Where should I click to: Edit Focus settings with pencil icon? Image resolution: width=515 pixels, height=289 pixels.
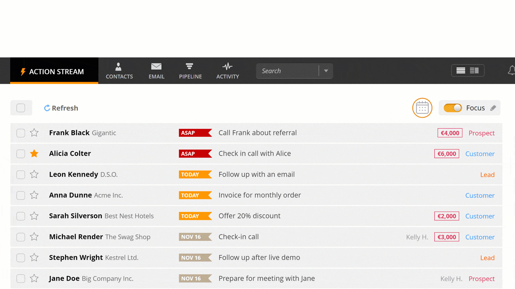[493, 108]
